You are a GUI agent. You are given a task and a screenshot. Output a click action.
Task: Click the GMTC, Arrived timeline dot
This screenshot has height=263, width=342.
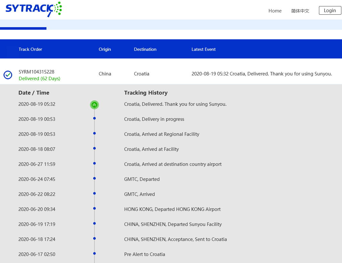pos(94,193)
